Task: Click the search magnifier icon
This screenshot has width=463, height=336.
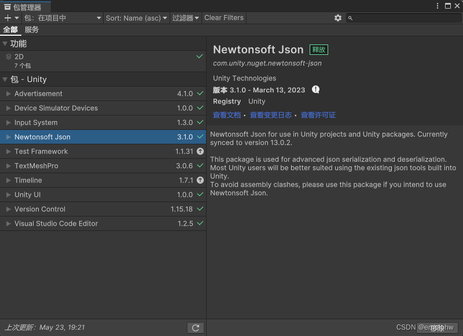Action: [x=350, y=18]
